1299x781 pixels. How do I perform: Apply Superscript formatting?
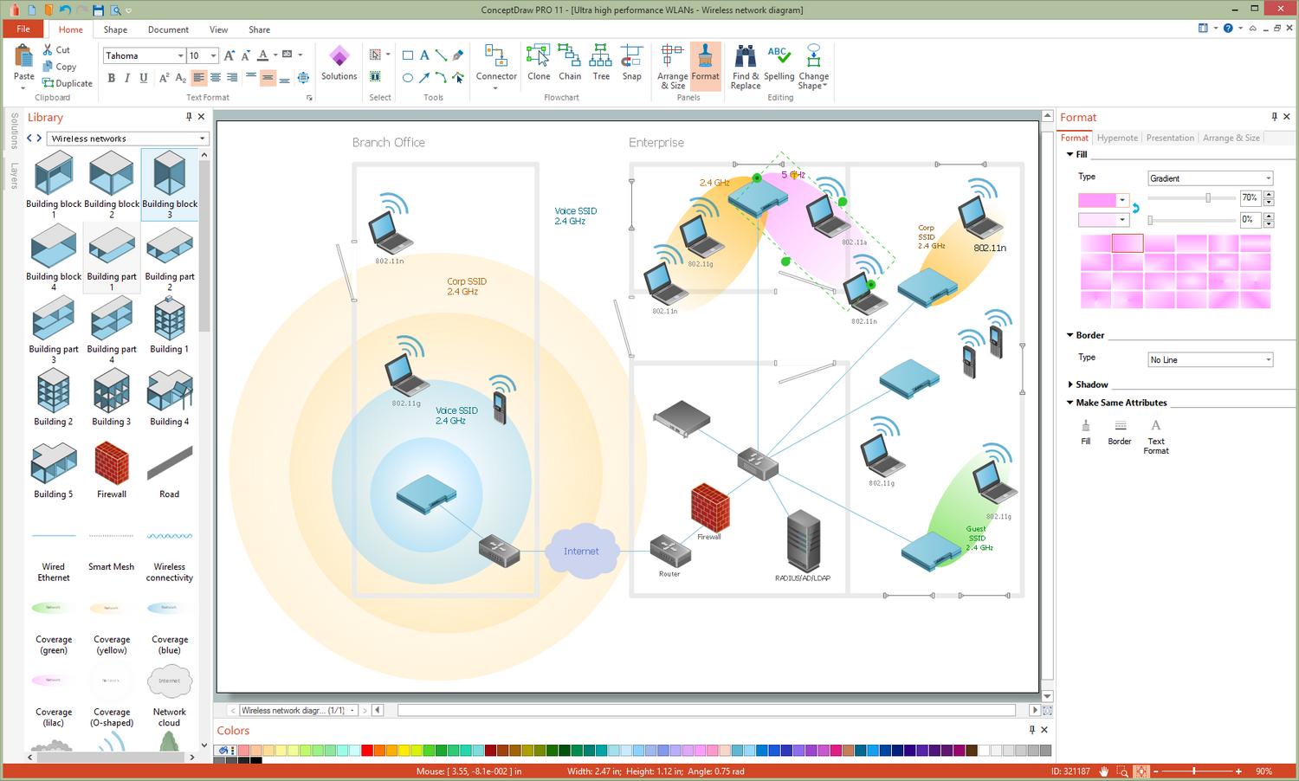(x=164, y=78)
